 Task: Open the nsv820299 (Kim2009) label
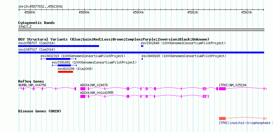click(75, 69)
